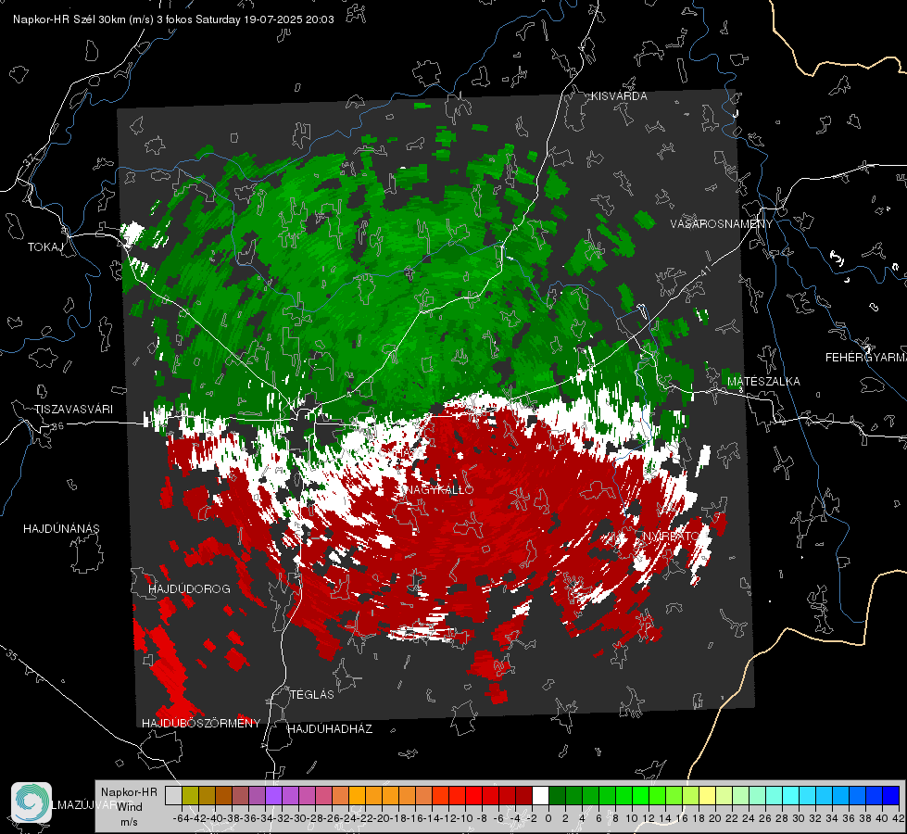Image resolution: width=907 pixels, height=834 pixels.
Task: Select the KISVÁRDA town label
Action: [x=619, y=96]
